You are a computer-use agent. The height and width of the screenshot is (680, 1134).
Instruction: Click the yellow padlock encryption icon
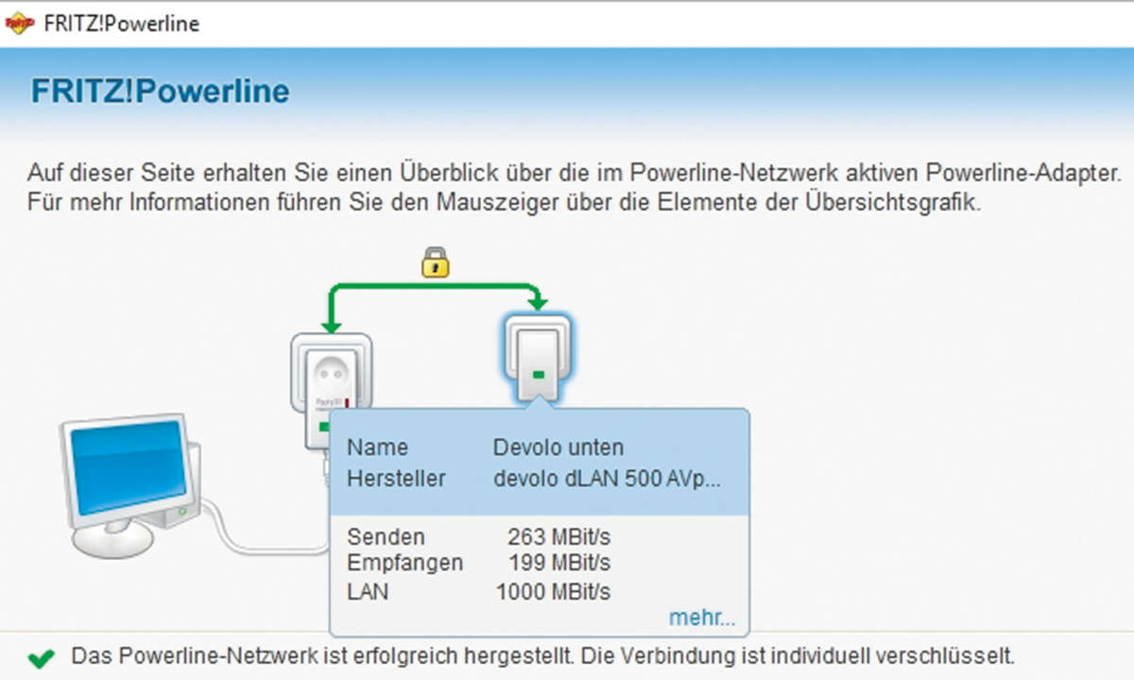[435, 262]
